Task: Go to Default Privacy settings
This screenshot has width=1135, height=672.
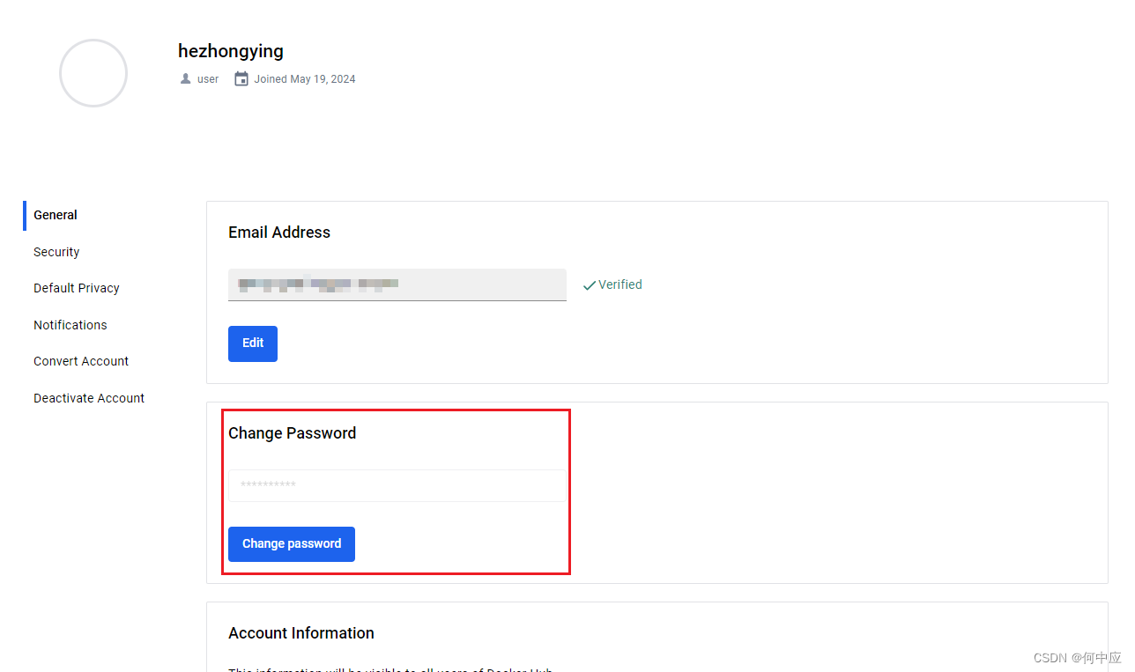Action: point(77,288)
